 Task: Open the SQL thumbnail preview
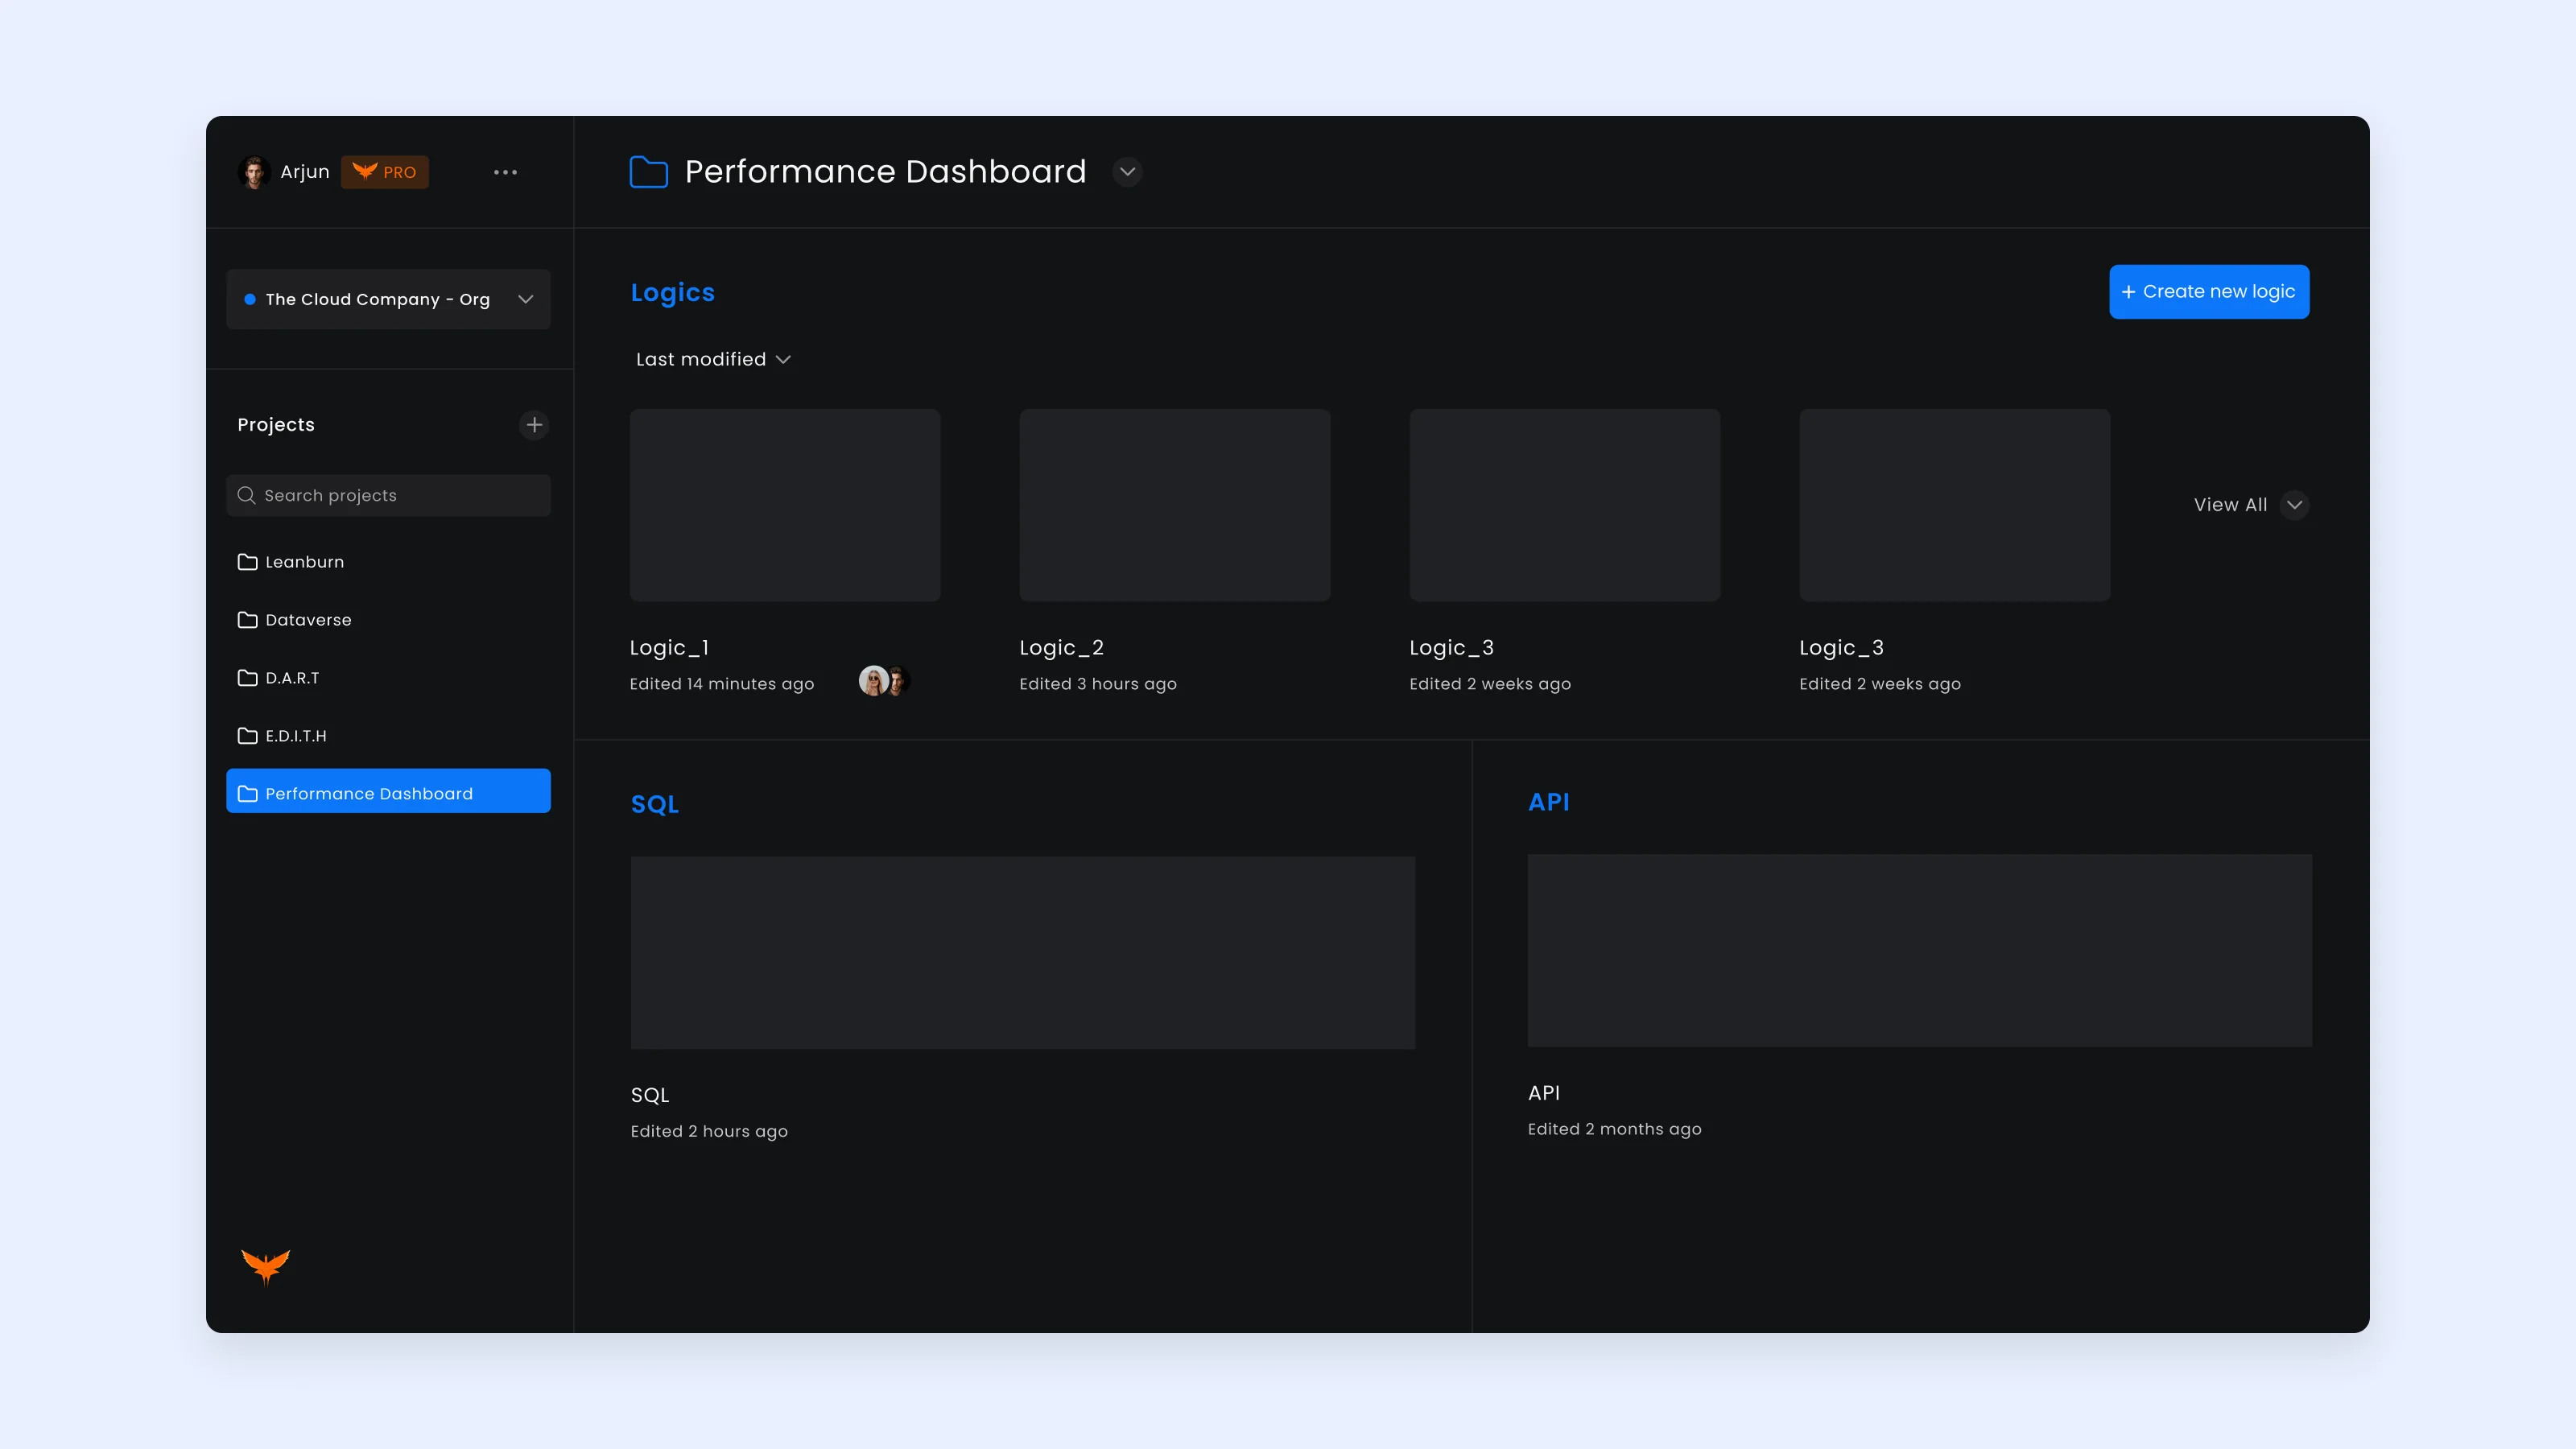tap(1023, 953)
